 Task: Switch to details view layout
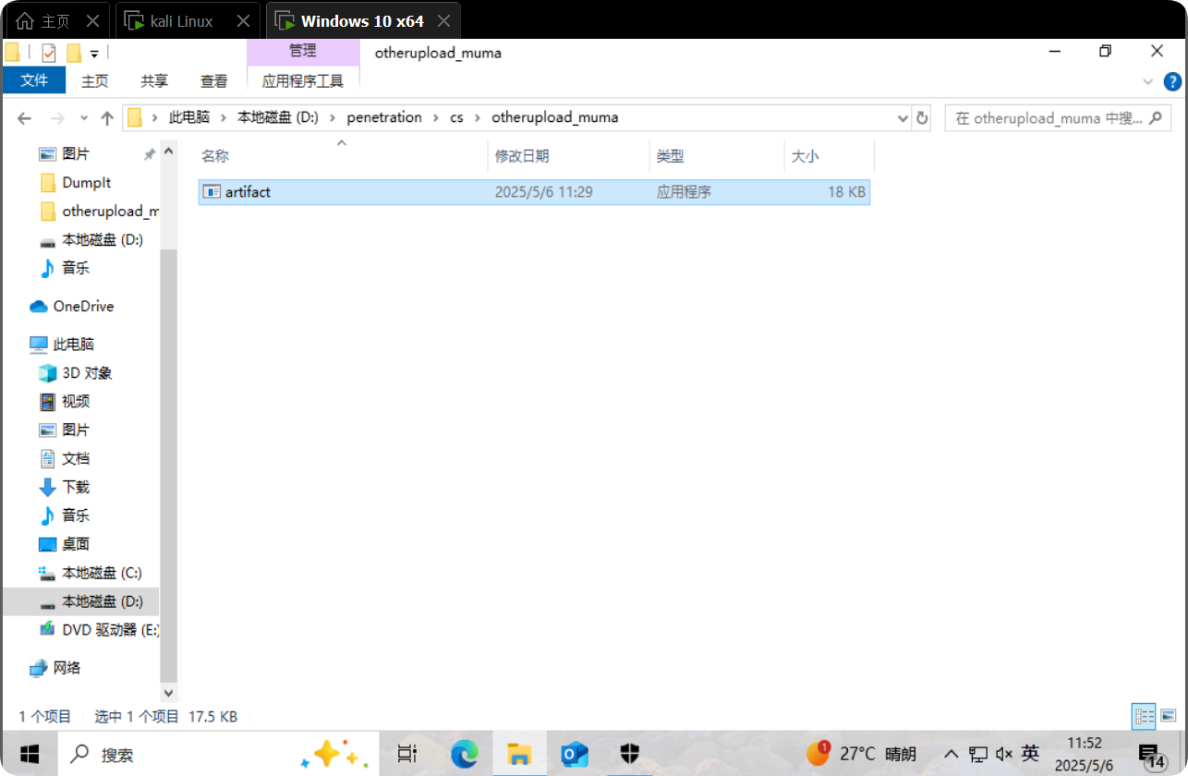[1145, 716]
